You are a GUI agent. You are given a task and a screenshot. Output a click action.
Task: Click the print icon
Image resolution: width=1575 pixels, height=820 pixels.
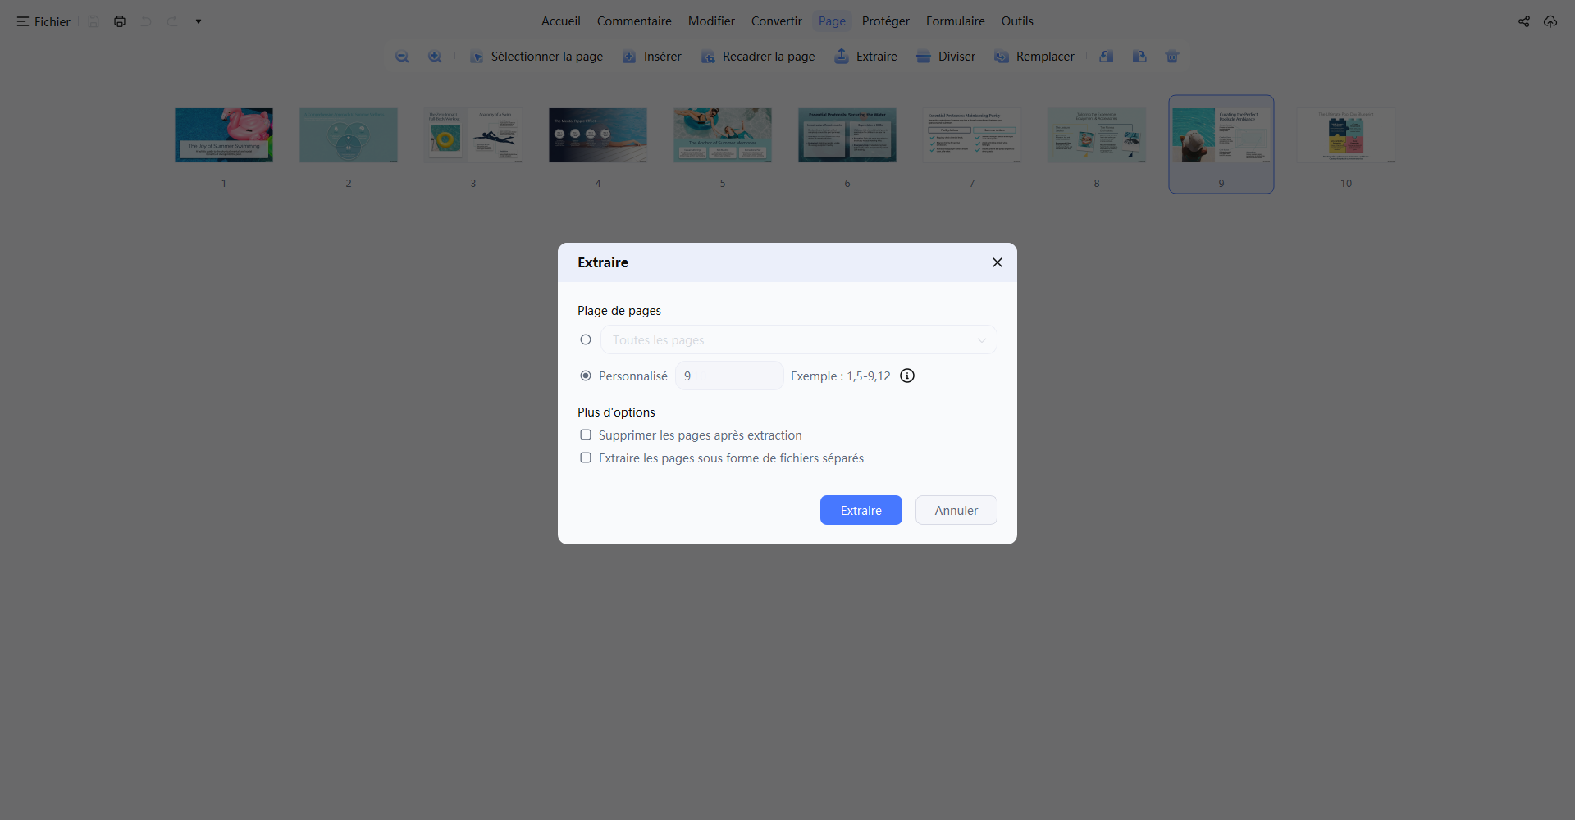click(120, 21)
